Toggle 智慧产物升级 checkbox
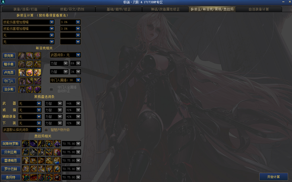292x182 pixels. click(46, 130)
